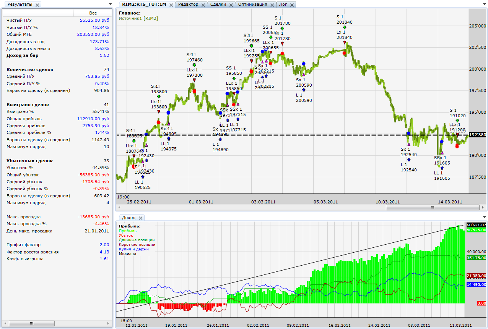This screenshot has width=488, height=329.
Task: Select the Источник1 [RIM2] legend label
Action: point(138,18)
